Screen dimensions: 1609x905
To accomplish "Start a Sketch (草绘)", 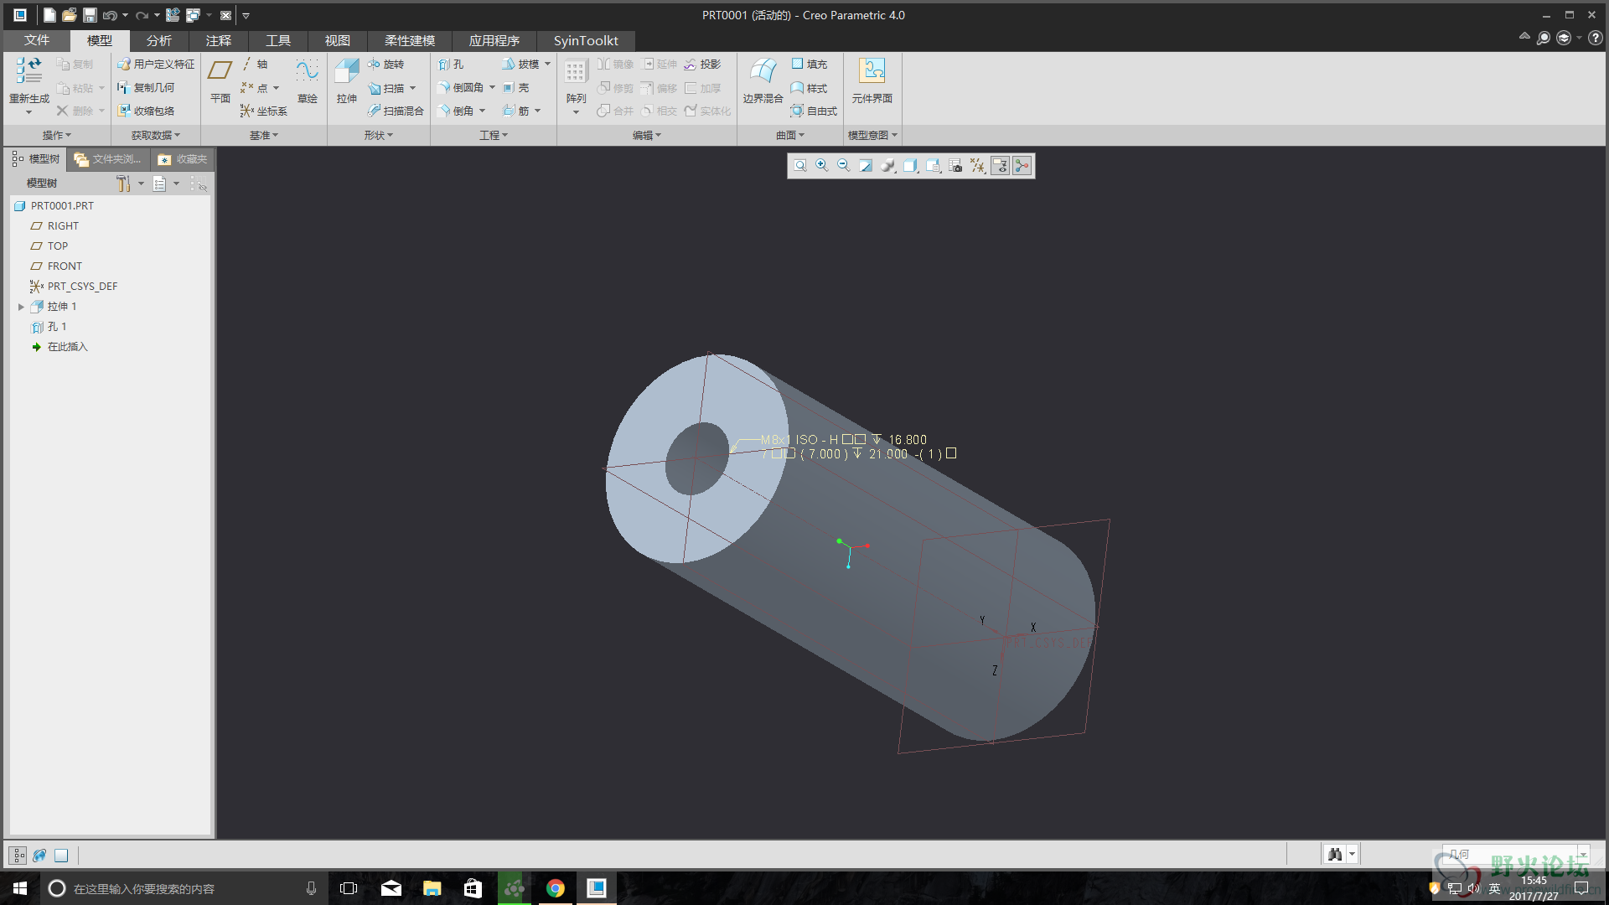I will (307, 81).
